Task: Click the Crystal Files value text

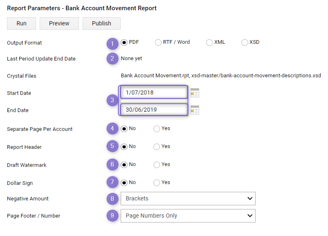Action: click(221, 76)
